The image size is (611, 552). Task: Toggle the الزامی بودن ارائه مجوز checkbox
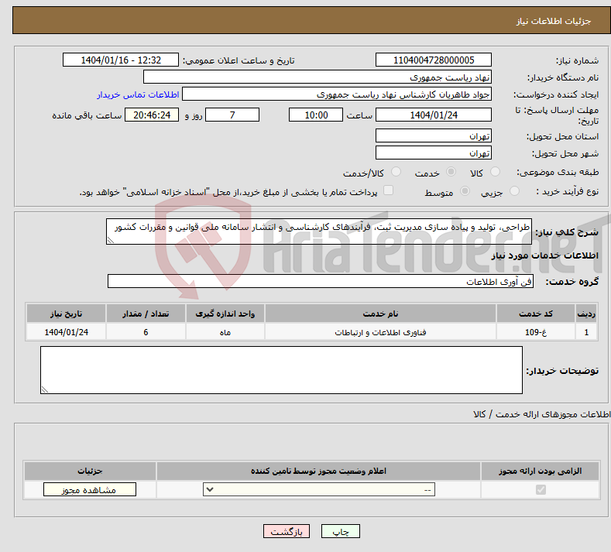pos(541,489)
